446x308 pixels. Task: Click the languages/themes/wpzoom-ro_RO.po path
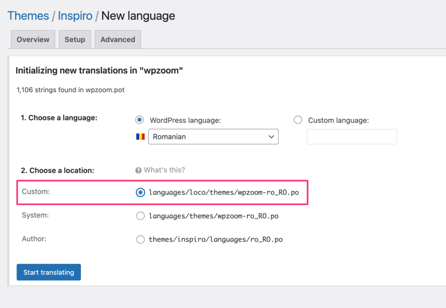click(x=213, y=216)
